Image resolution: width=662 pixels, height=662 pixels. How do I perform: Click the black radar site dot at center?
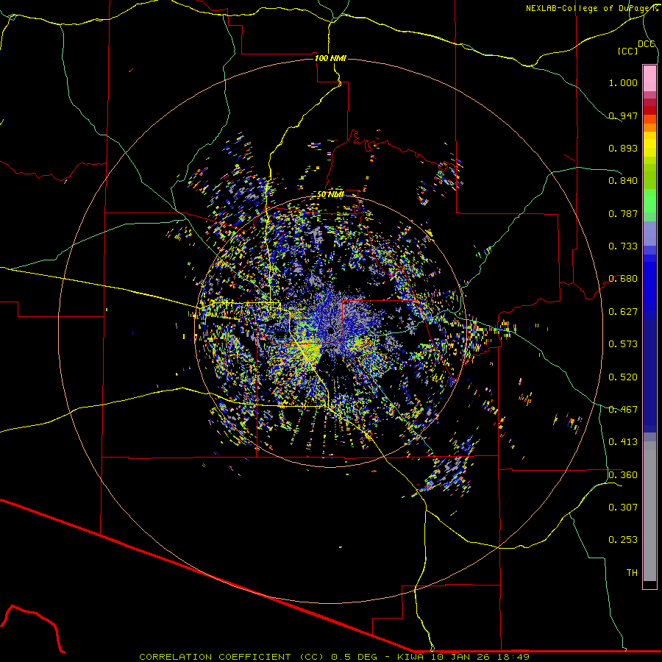(331, 330)
